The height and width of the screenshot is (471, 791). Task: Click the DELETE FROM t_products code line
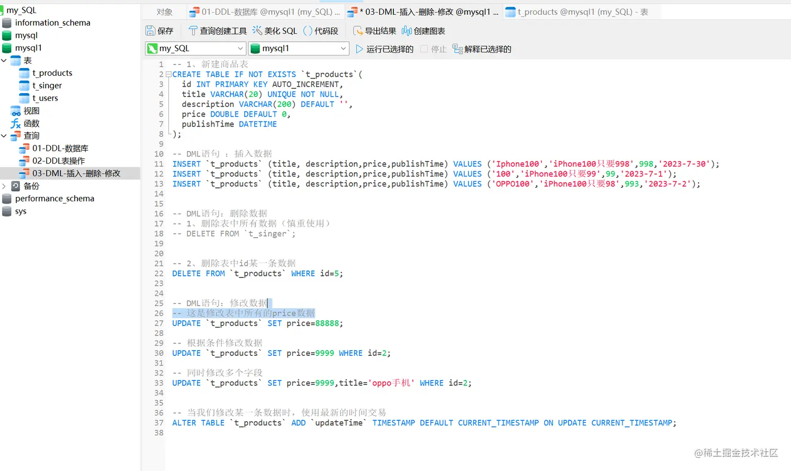[x=257, y=273]
